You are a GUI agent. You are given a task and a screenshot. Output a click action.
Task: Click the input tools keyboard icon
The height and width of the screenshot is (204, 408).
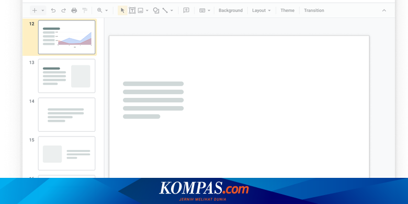pos(202,10)
